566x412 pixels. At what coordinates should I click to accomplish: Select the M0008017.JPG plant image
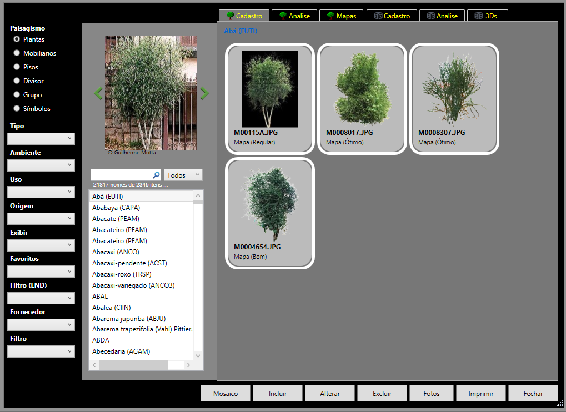tap(362, 99)
